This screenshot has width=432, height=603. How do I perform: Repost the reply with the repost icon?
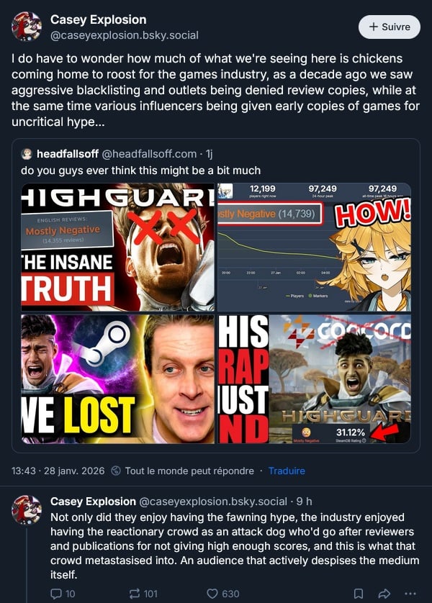pos(135,594)
